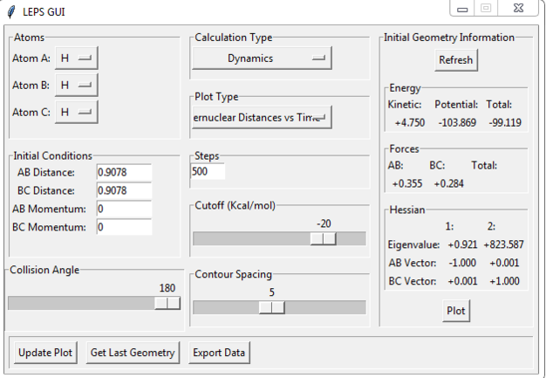The width and height of the screenshot is (546, 378).
Task: Click the LEPS GUI feather icon
Action: [x=10, y=11]
